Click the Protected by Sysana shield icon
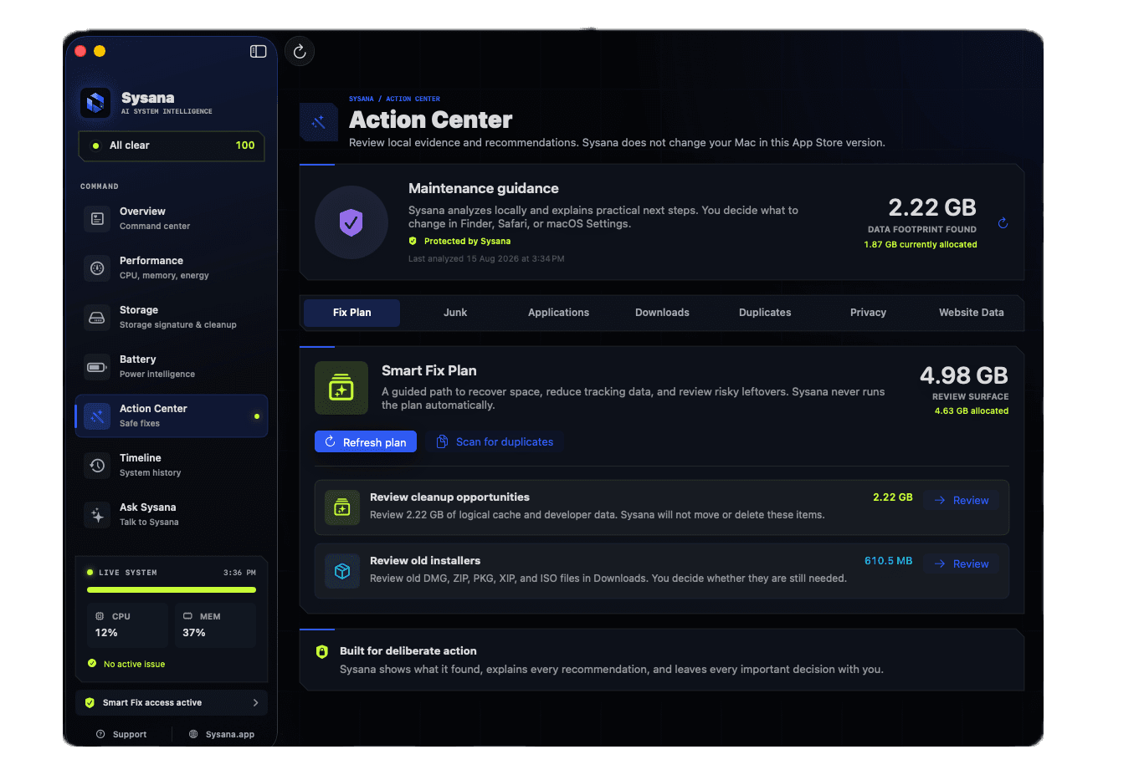 click(x=413, y=241)
